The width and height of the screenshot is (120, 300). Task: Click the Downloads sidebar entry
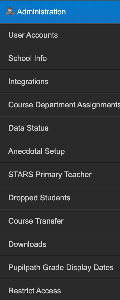(60, 244)
